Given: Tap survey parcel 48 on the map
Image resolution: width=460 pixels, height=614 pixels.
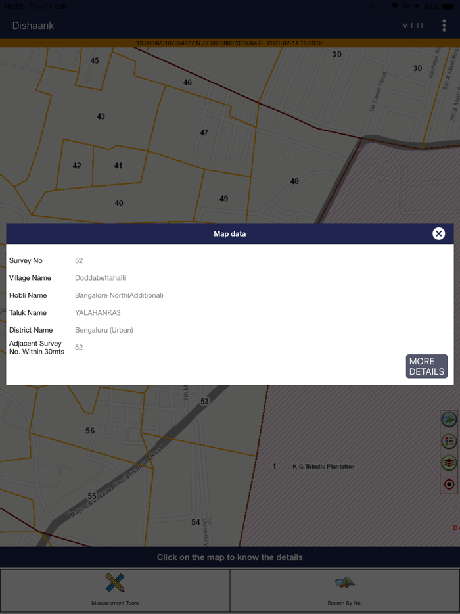Looking at the screenshot, I should [x=294, y=181].
